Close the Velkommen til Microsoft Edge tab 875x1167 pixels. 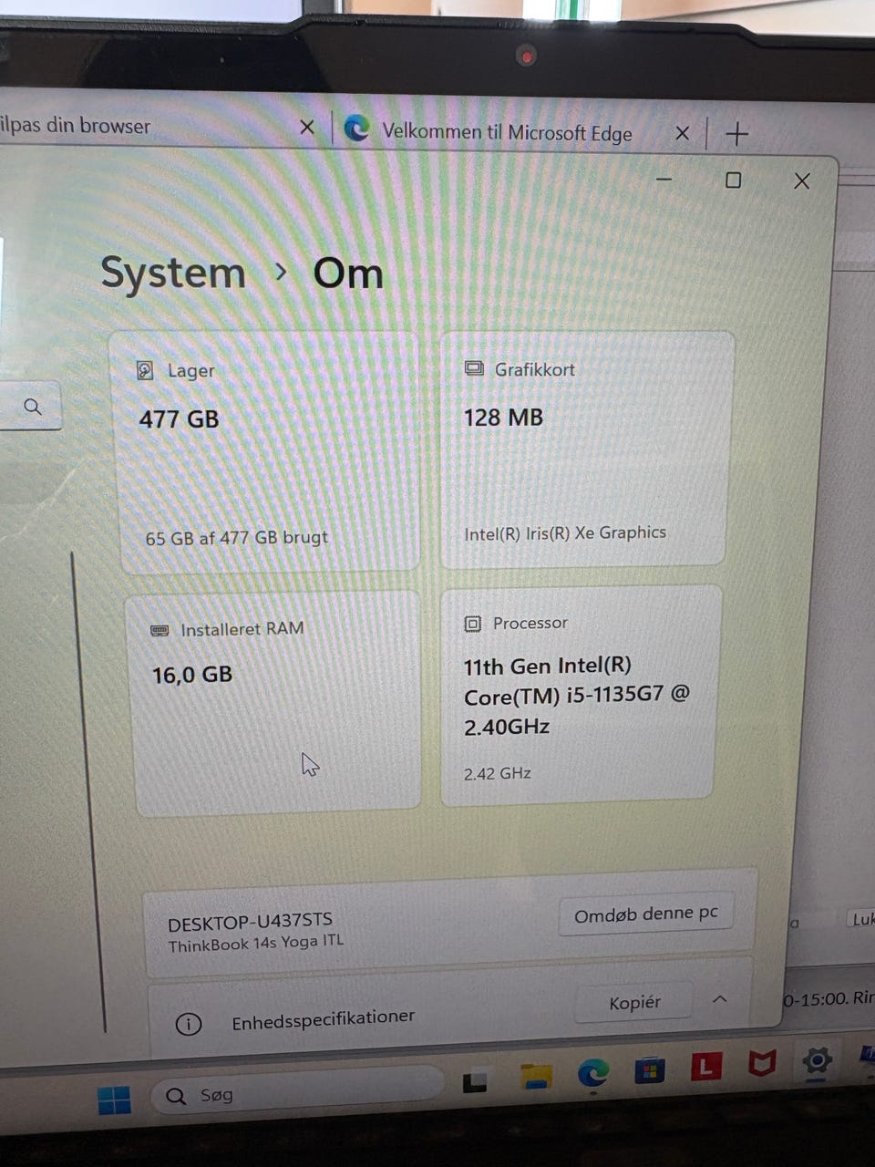point(682,133)
